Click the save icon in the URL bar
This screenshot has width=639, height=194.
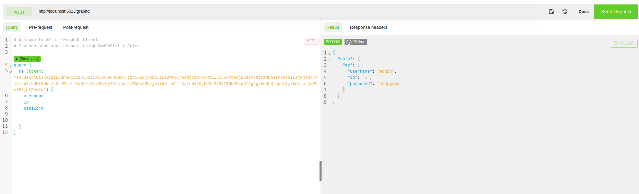tap(551, 12)
